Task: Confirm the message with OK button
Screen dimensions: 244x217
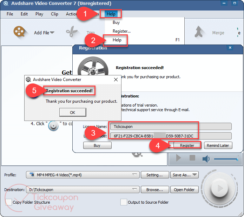Action: [x=73, y=112]
